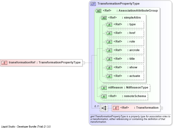173x128 pixels.
Task: Click the AG icon of simpleAttrs
Action: click(104, 18)
